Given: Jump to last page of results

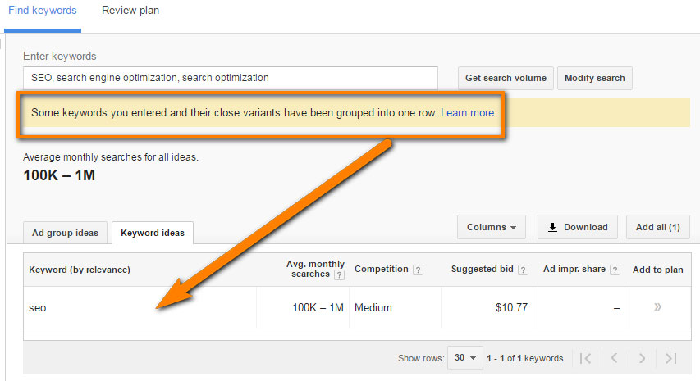Looking at the screenshot, I should [x=671, y=358].
